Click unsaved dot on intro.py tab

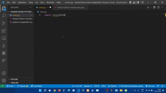(50, 7)
